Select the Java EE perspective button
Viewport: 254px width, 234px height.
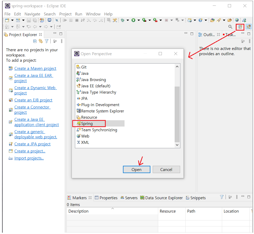coord(249,27)
